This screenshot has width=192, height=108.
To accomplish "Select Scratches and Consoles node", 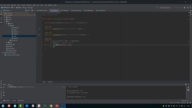I will 12,55.
